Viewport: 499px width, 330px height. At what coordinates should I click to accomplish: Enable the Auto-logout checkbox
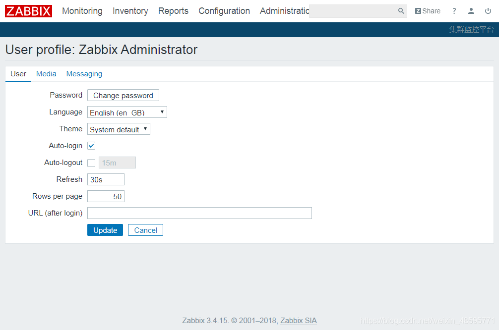point(91,163)
